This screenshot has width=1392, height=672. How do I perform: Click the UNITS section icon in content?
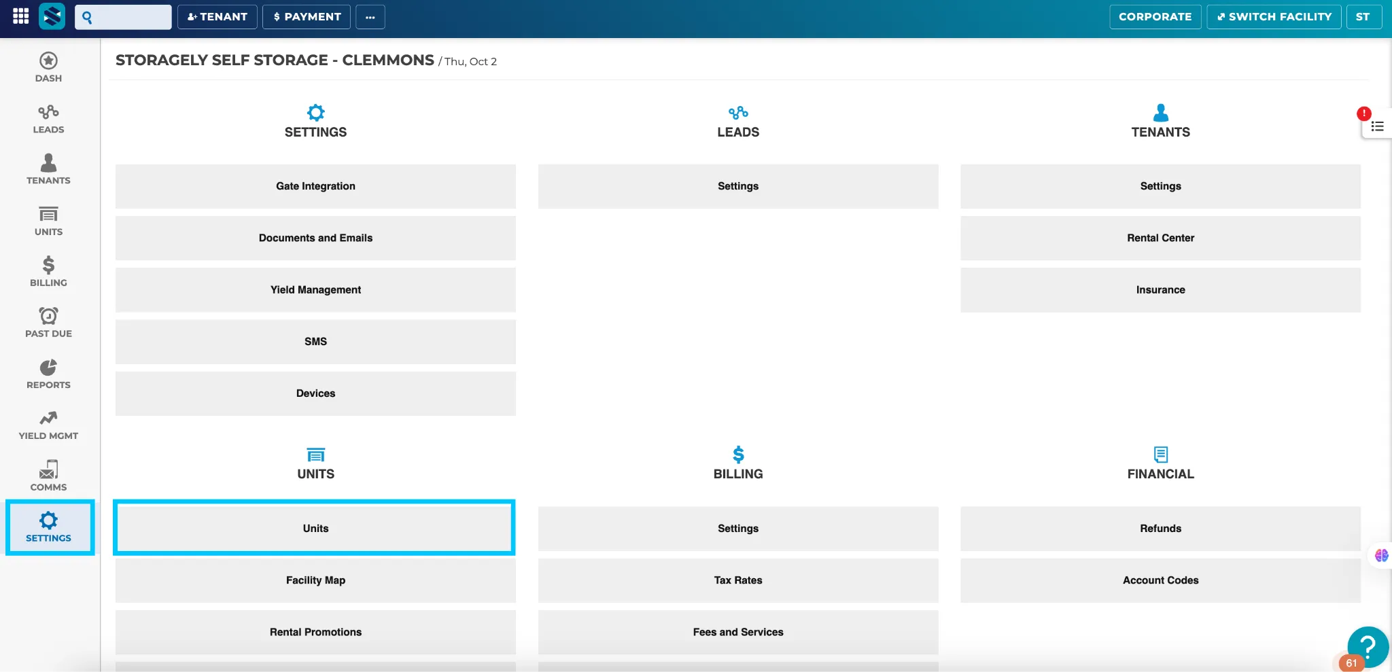315,455
